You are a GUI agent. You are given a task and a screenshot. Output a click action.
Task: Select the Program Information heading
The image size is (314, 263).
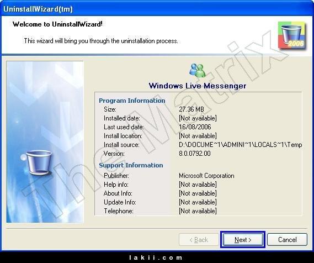point(132,101)
